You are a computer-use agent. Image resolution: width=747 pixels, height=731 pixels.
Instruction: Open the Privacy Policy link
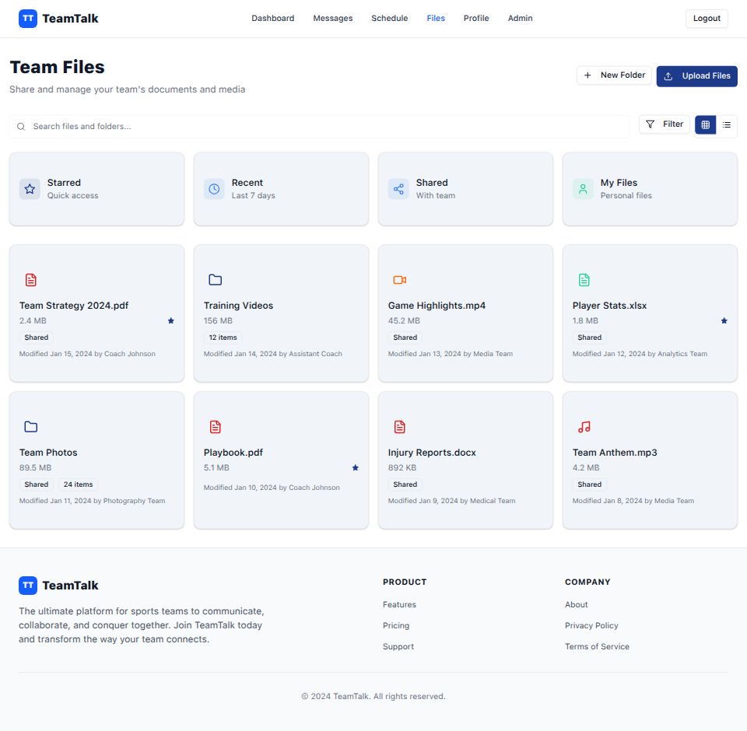[591, 625]
